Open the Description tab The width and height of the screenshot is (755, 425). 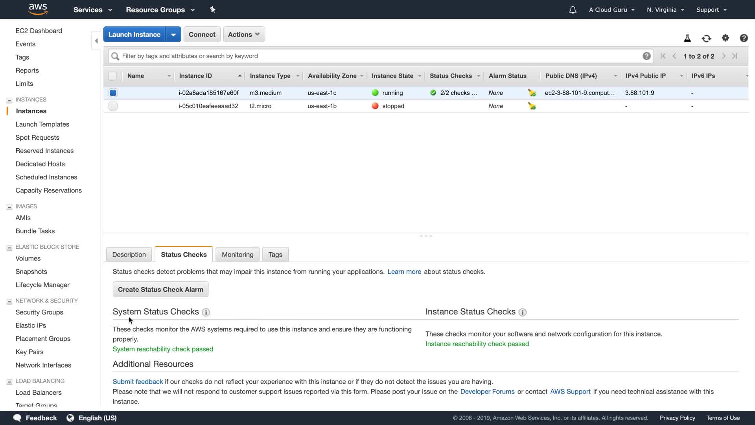click(x=129, y=255)
